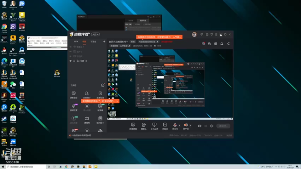This screenshot has width=301, height=169.
Task: Start recording with the camcorder icon
Action: point(199,126)
